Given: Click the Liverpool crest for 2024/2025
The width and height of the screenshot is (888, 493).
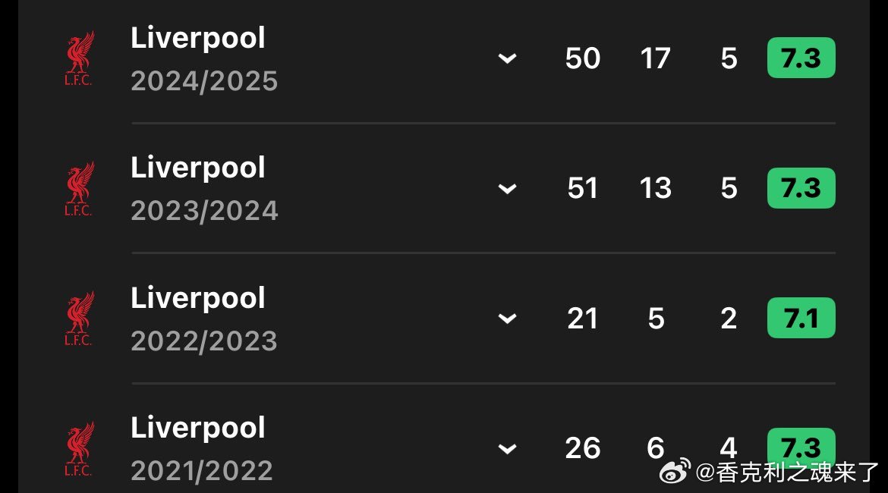Looking at the screenshot, I should tap(79, 58).
